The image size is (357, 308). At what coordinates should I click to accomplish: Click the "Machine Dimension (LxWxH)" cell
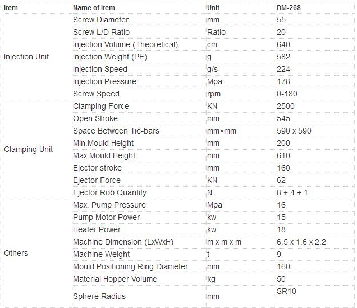click(123, 242)
